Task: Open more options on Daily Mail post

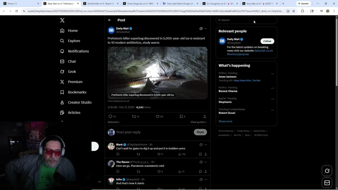Action: coord(206,28)
